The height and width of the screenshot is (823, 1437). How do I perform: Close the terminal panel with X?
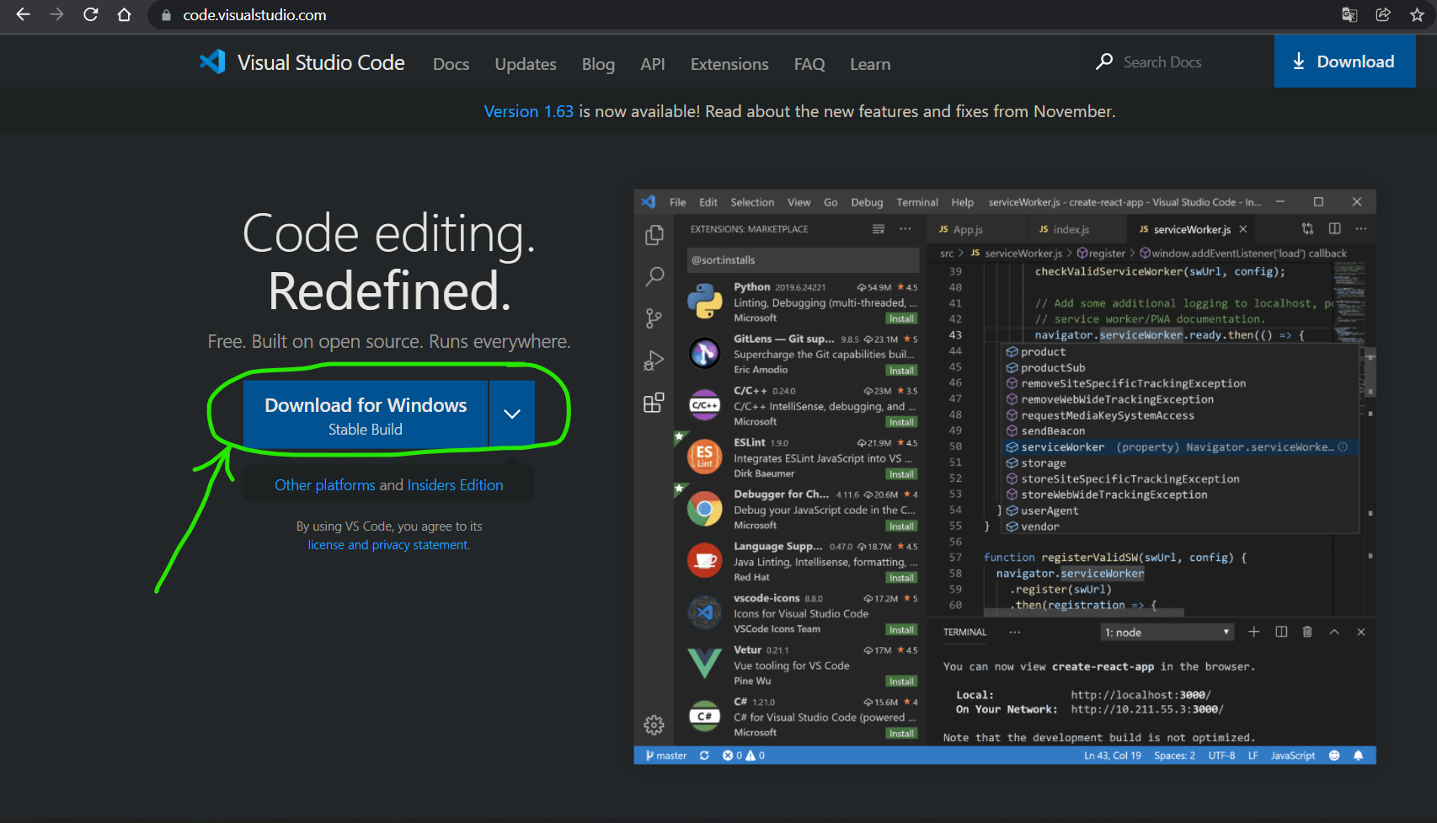point(1361,632)
